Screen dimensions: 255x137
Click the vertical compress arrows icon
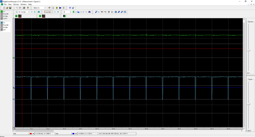[112, 12]
